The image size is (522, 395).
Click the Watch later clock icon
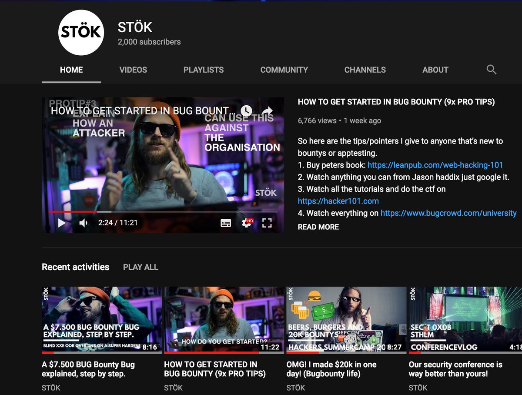246,110
